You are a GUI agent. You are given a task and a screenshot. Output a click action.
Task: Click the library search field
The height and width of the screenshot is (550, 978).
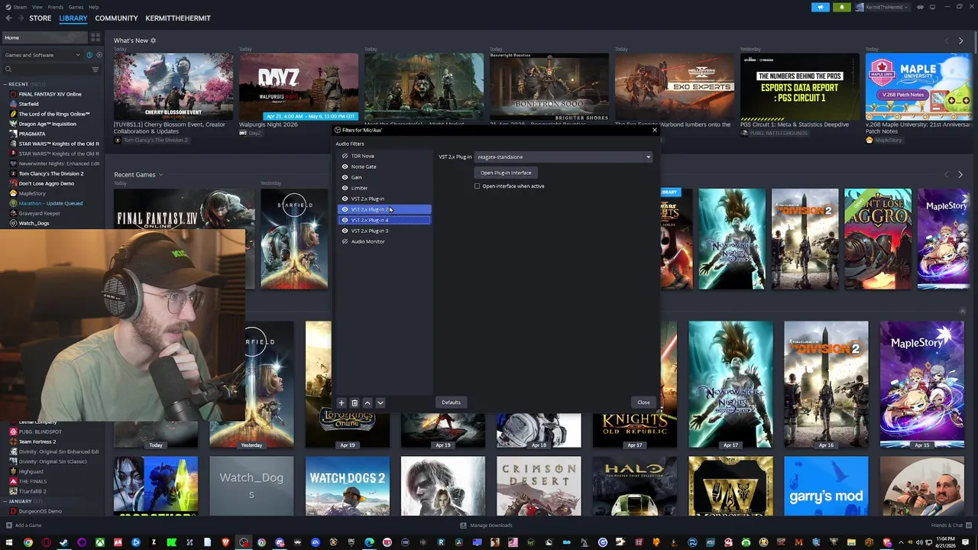pyautogui.click(x=46, y=70)
